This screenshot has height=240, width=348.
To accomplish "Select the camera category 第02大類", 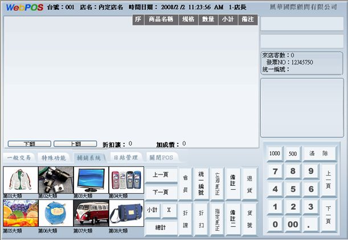I will (56, 180).
